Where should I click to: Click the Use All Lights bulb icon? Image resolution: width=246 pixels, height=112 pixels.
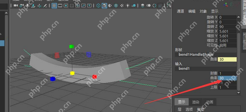pyautogui.click(x=128, y=6)
